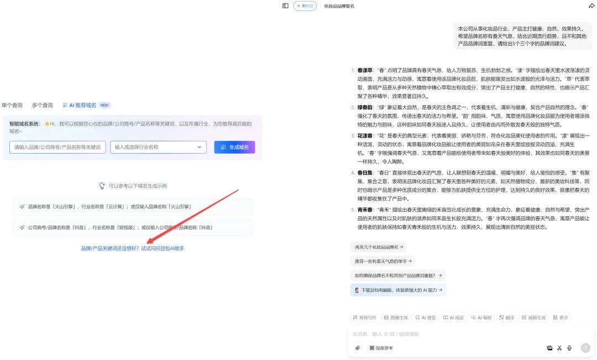Select the 帮我写作 skill chip
The height and width of the screenshot is (360, 597).
tap(364, 317)
